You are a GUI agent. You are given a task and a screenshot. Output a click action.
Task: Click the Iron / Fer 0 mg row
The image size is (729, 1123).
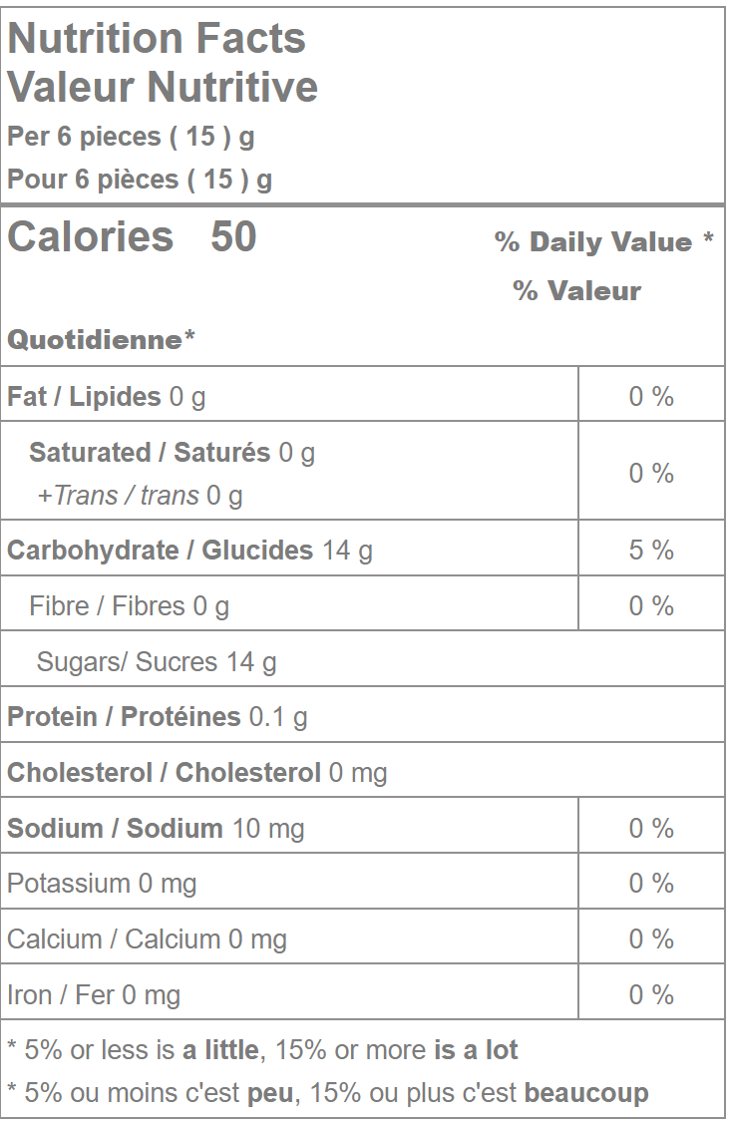tap(94, 995)
